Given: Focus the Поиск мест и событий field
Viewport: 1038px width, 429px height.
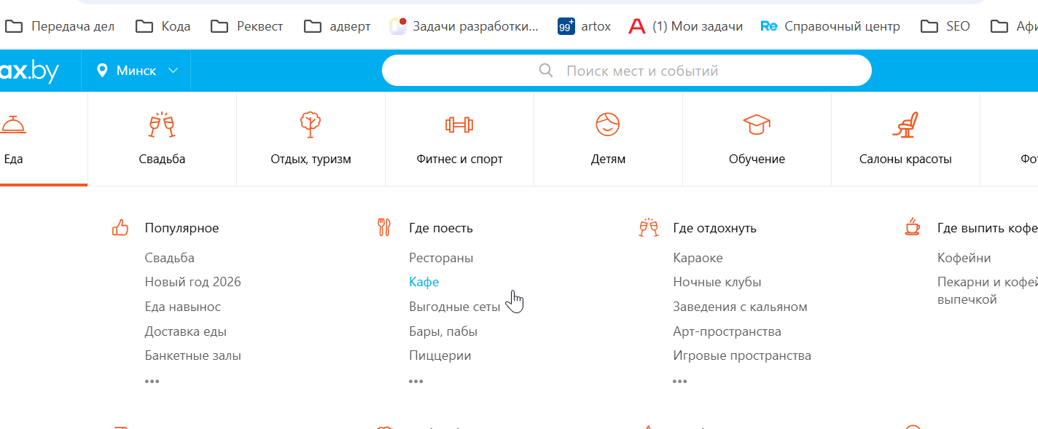Looking at the screenshot, I should coord(627,71).
